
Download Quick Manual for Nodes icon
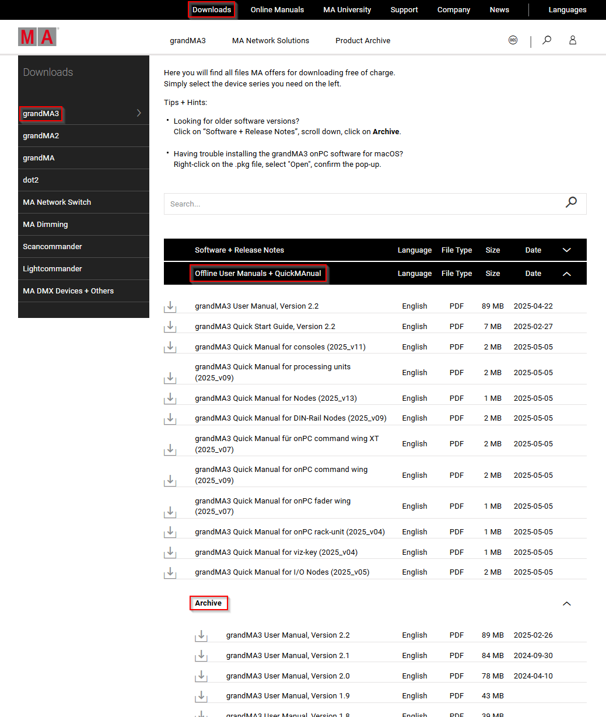click(x=170, y=398)
